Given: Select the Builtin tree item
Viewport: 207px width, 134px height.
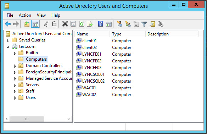Looking at the screenshot, I should (32, 53).
